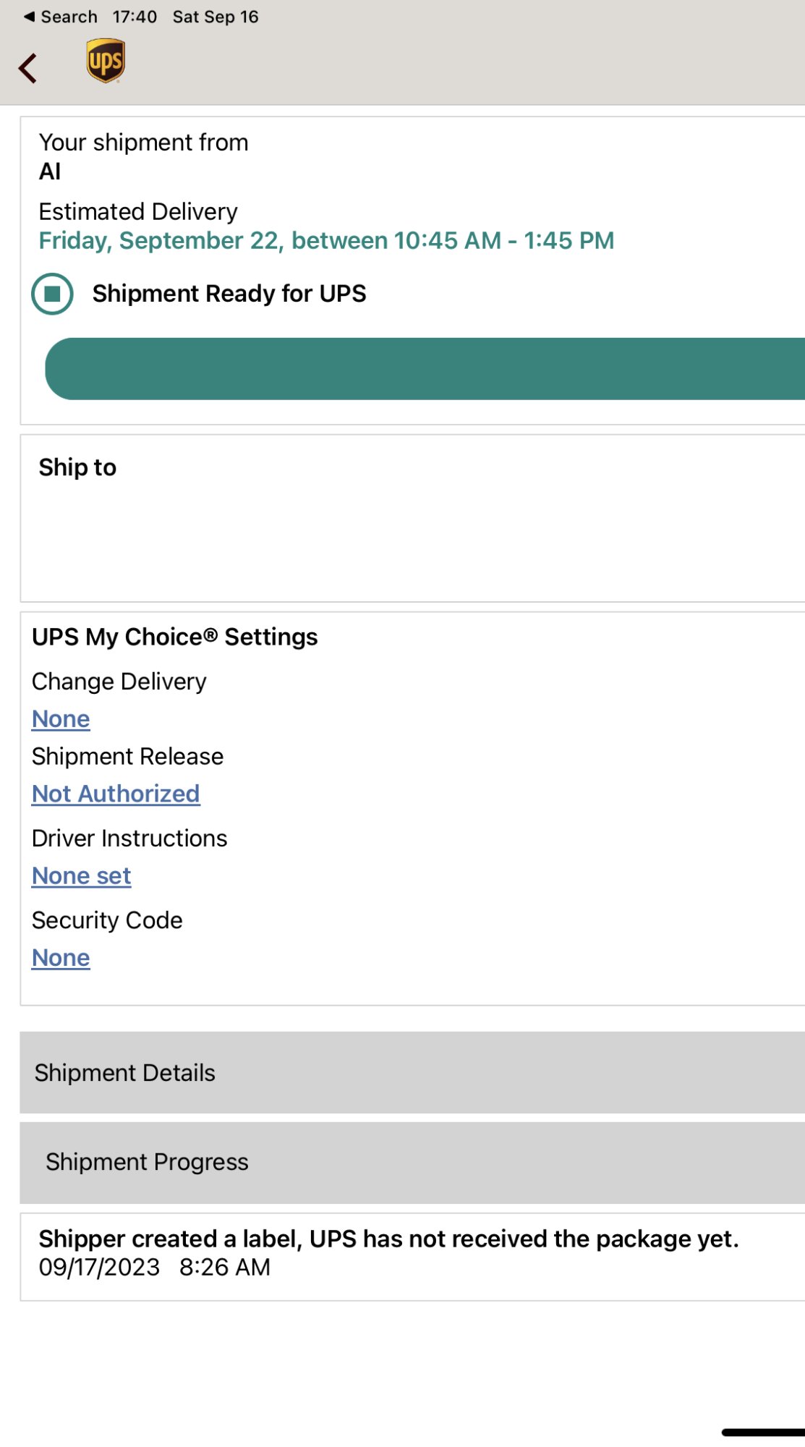805x1447 pixels.
Task: Open the Not Authorized shipment release link
Action: pos(116,794)
